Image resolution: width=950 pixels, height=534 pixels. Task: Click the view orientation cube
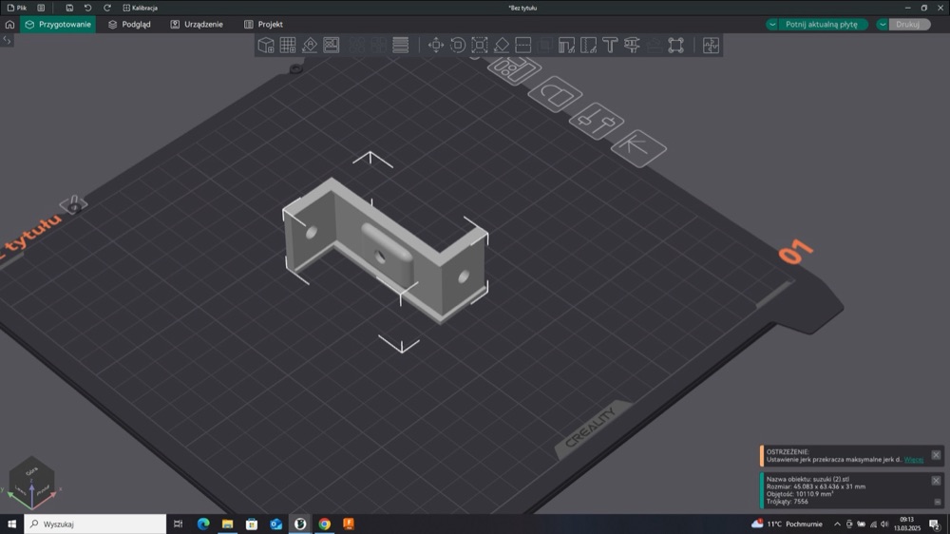pos(31,482)
